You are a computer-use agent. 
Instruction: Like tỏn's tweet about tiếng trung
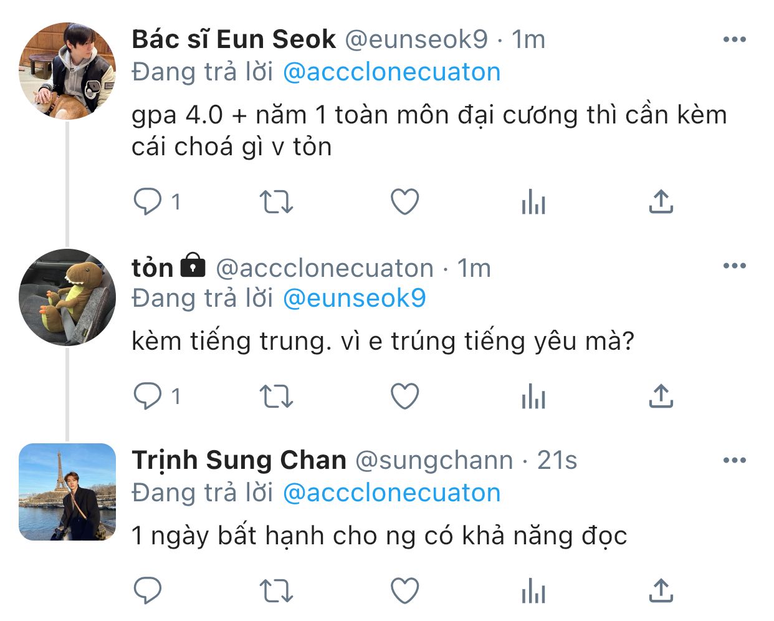[x=404, y=396]
